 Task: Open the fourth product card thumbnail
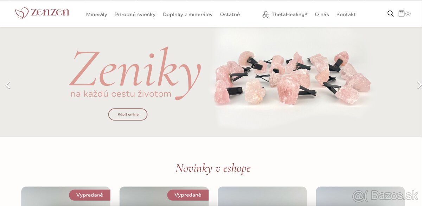(x=360, y=196)
